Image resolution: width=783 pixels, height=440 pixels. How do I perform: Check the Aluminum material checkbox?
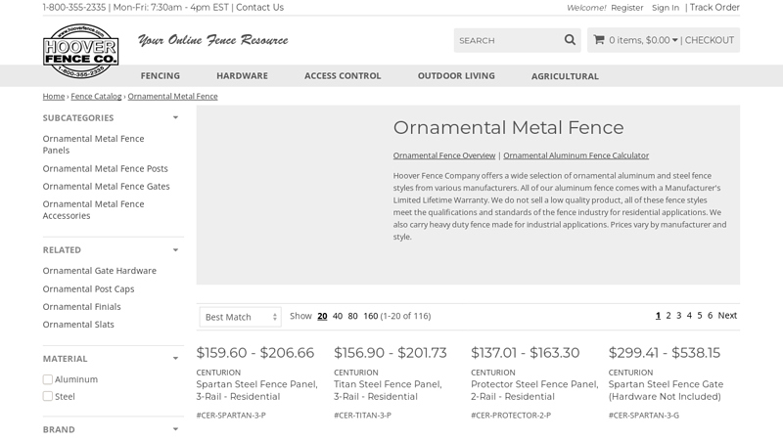(x=48, y=379)
